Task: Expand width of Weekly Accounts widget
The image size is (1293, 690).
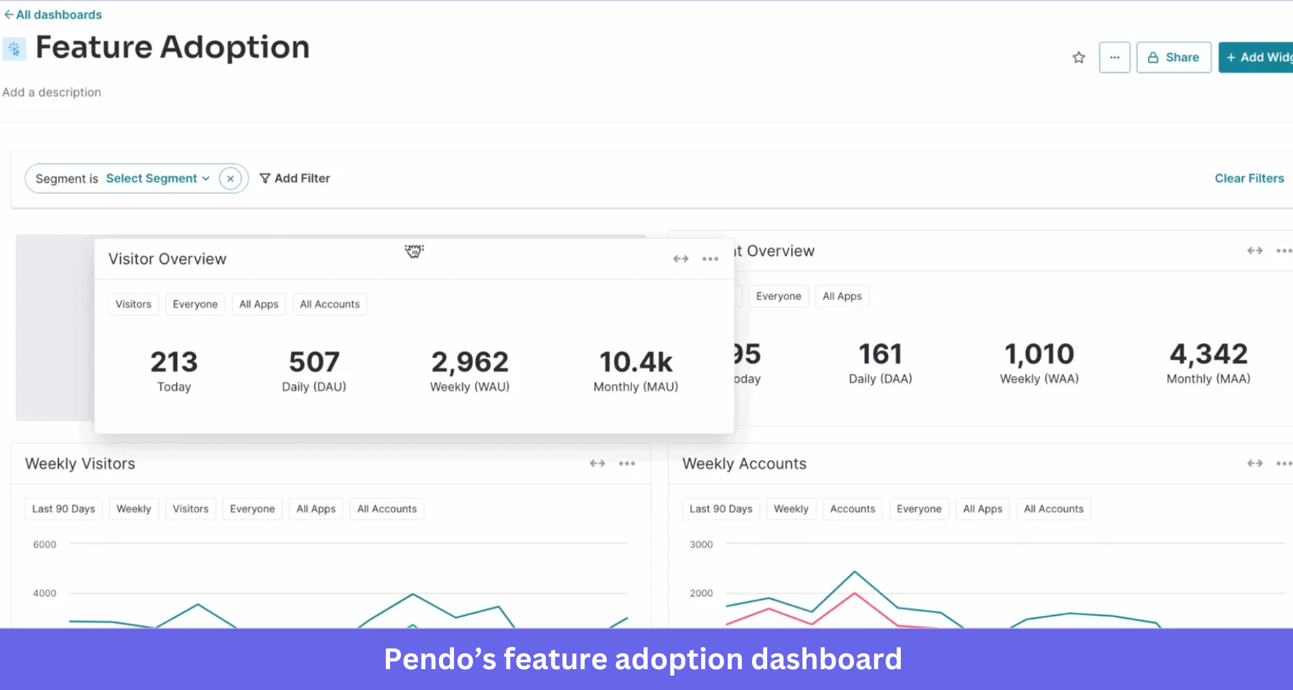Action: [x=1254, y=463]
